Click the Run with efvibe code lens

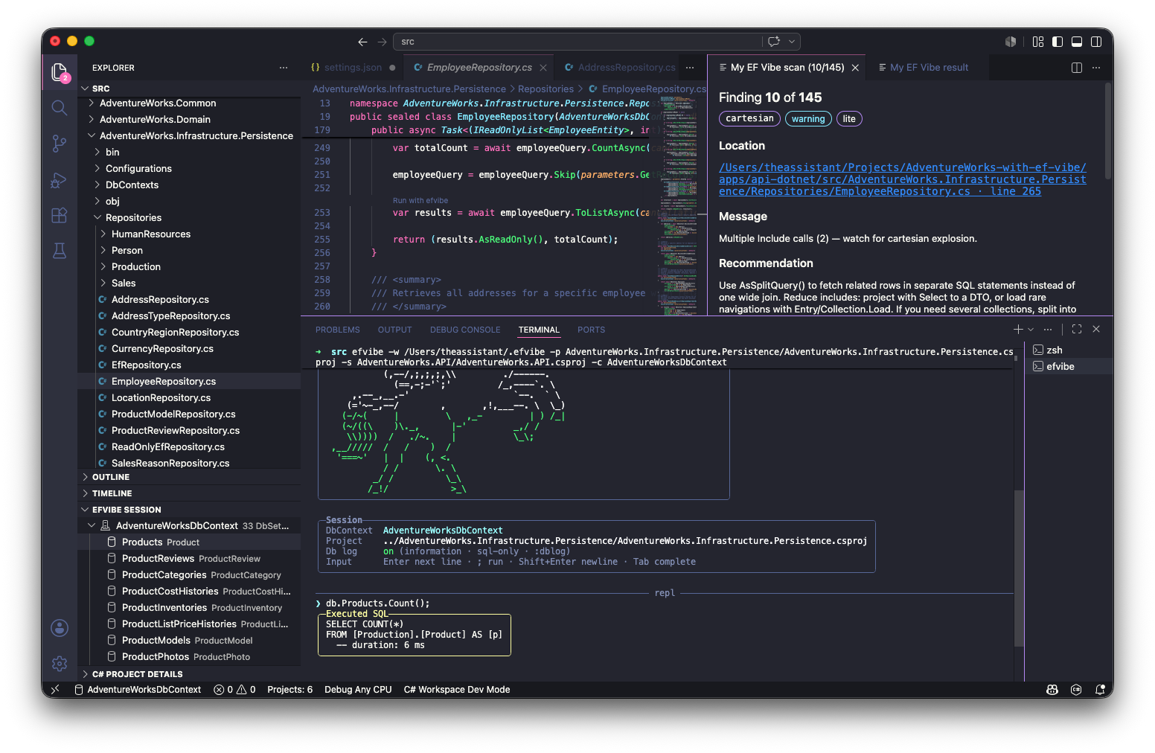tap(420, 200)
